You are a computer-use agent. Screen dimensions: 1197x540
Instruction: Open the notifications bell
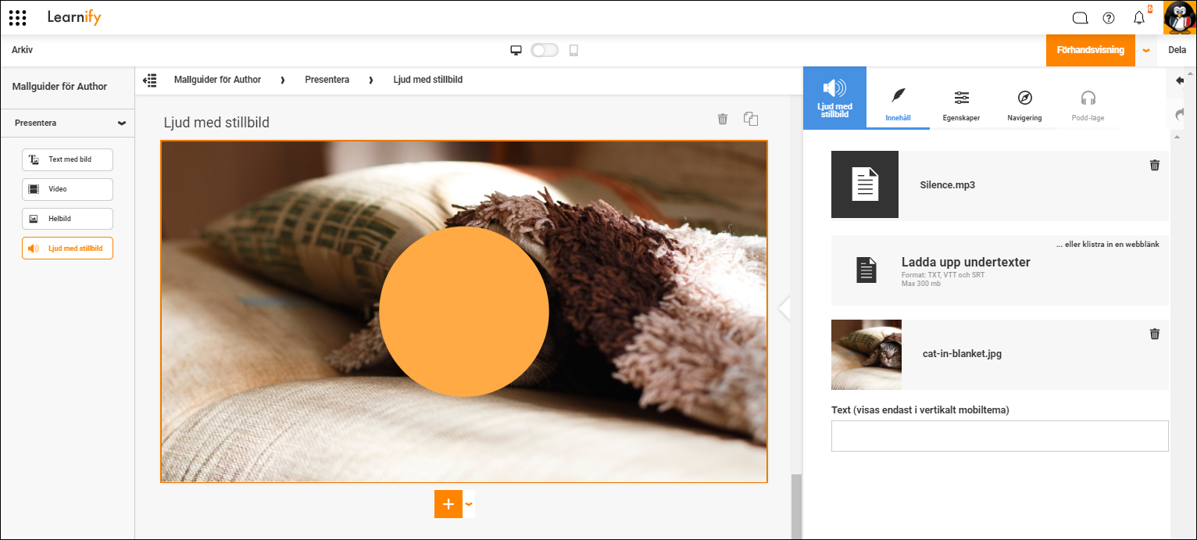pyautogui.click(x=1139, y=18)
